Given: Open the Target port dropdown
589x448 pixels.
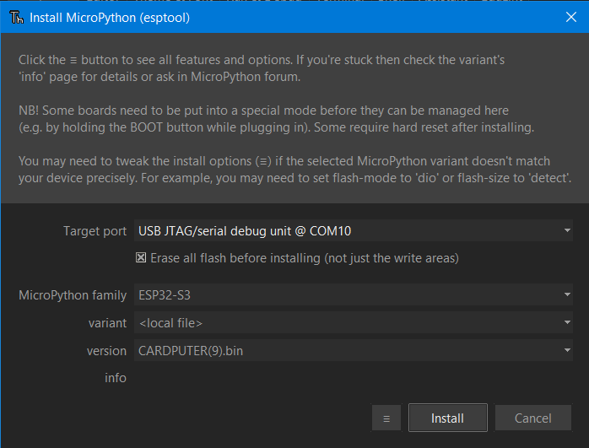Looking at the screenshot, I should (353, 230).
